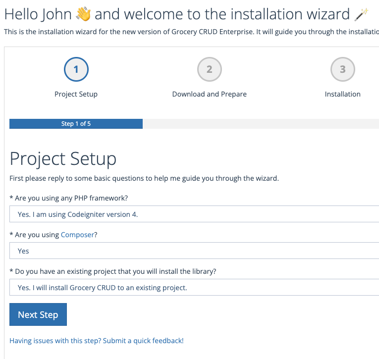
Task: Click the 'Do you have an existing project' label
Action: tap(113, 271)
